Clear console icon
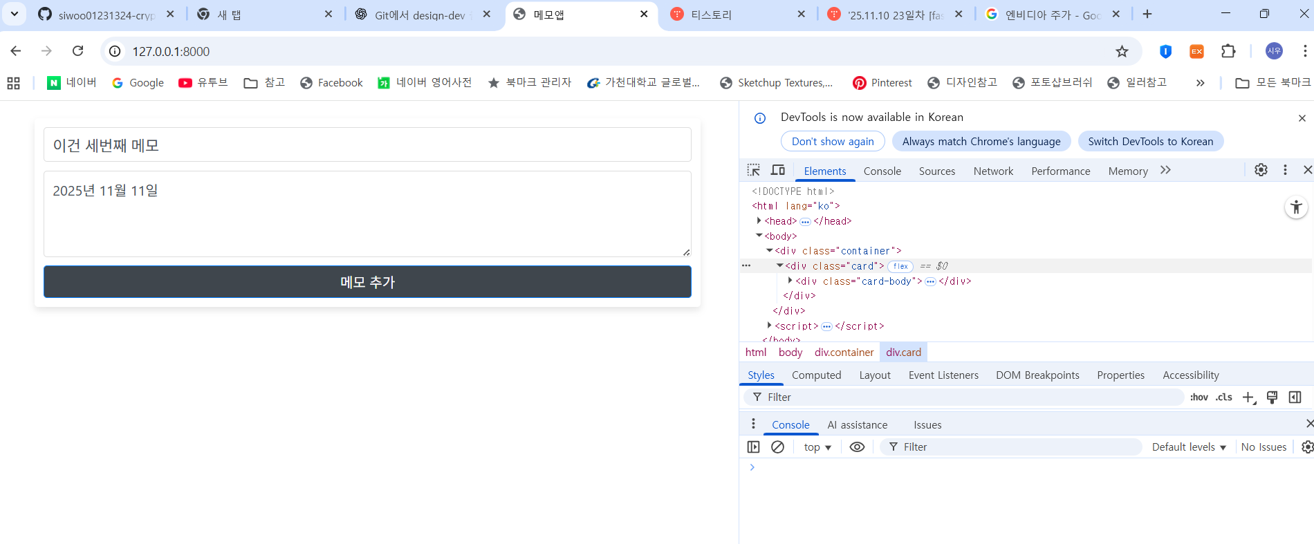1314x544 pixels. [x=778, y=447]
